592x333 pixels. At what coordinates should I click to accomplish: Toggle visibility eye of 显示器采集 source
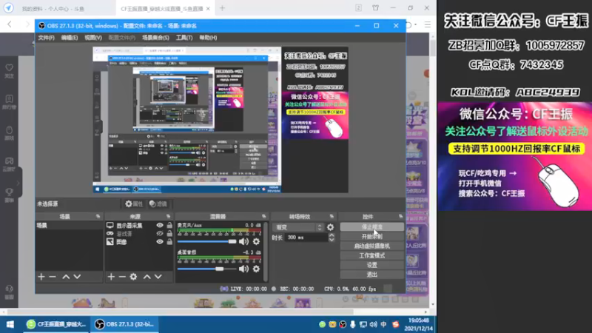[160, 226]
